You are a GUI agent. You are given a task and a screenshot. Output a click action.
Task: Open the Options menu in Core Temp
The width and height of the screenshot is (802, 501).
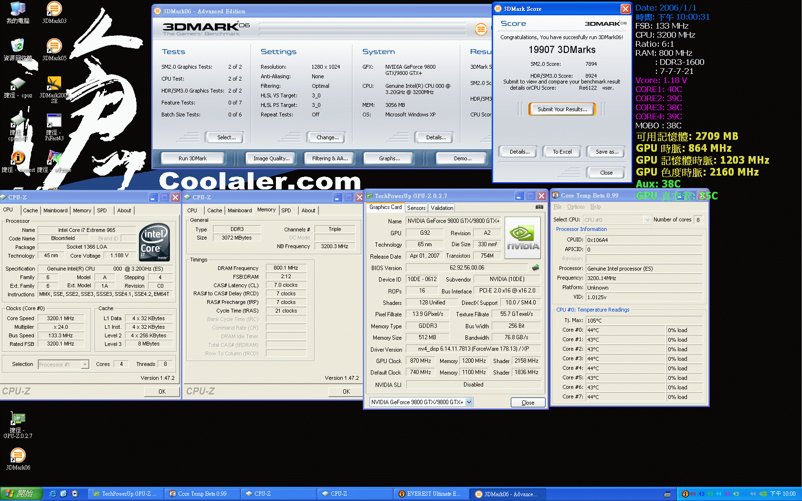click(576, 207)
